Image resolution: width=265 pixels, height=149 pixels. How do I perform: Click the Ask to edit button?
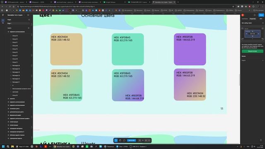(131, 140)
